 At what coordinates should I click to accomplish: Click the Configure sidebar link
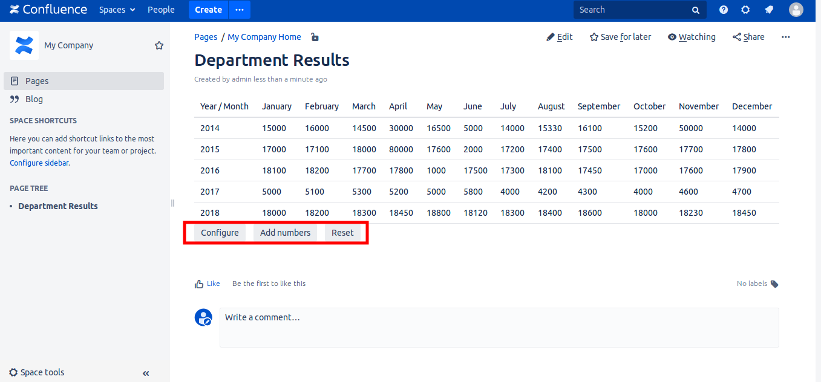39,163
